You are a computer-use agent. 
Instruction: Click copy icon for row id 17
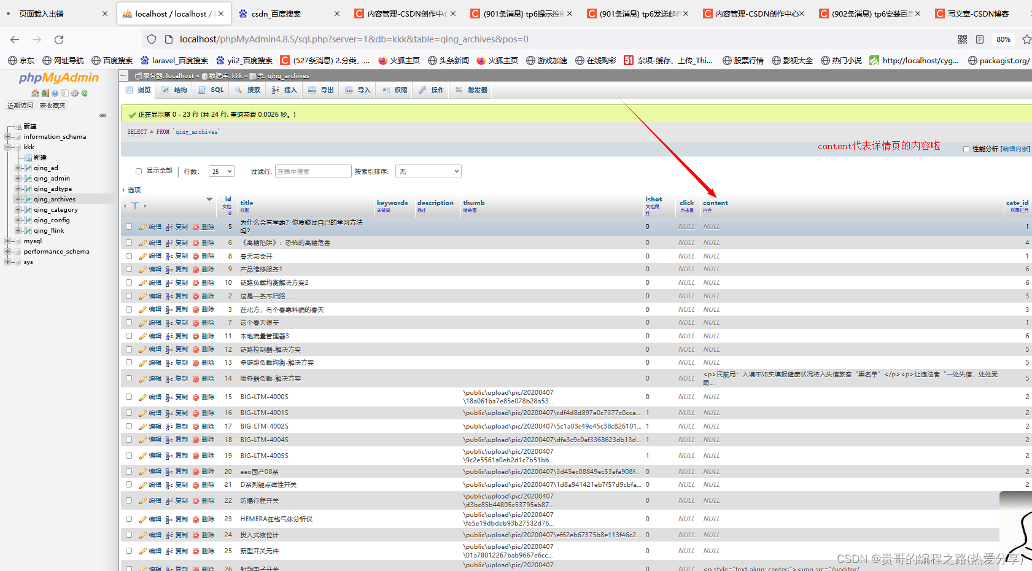coord(169,427)
